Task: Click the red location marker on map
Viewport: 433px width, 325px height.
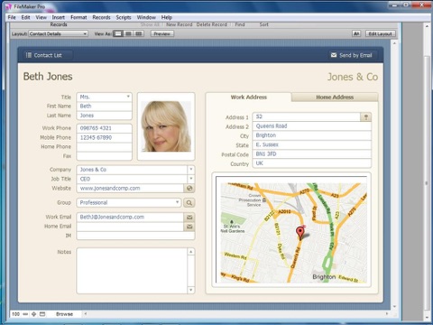Action: pos(299,233)
